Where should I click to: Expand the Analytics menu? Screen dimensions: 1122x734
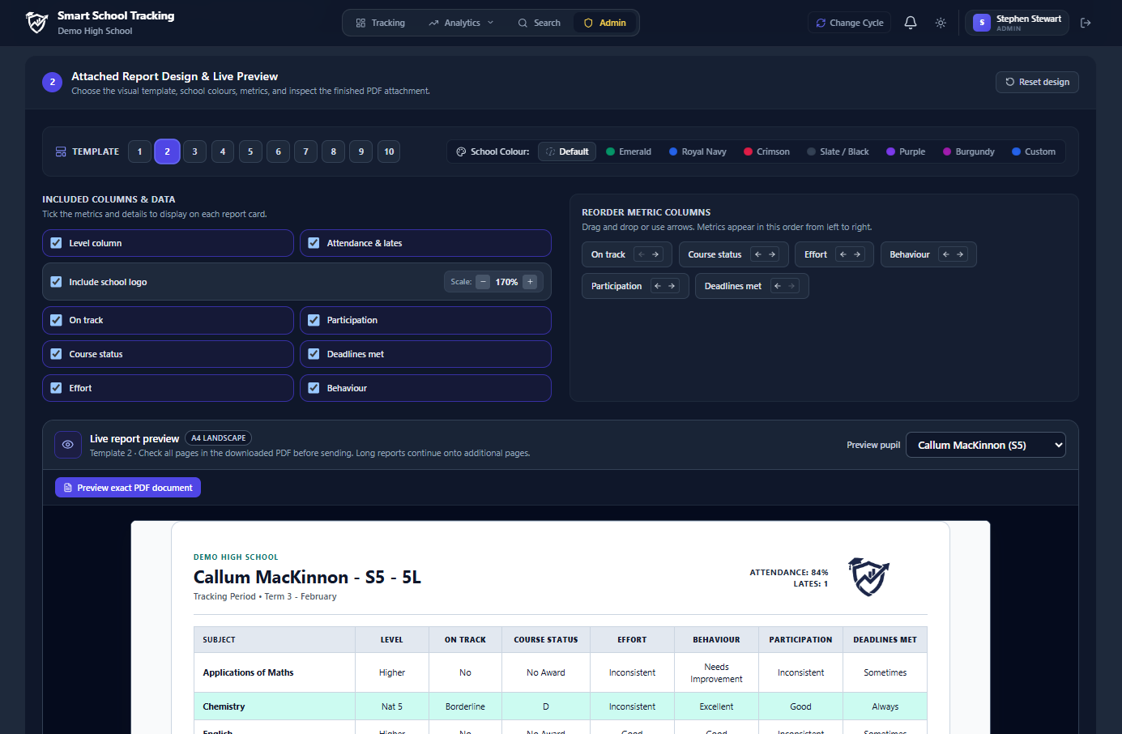461,23
